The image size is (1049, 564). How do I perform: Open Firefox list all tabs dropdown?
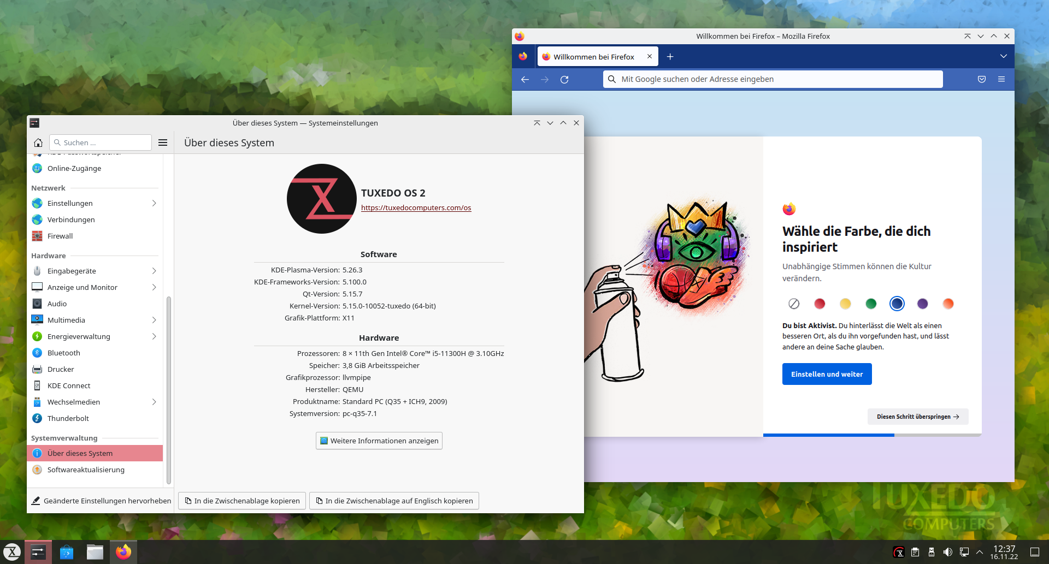point(1004,56)
